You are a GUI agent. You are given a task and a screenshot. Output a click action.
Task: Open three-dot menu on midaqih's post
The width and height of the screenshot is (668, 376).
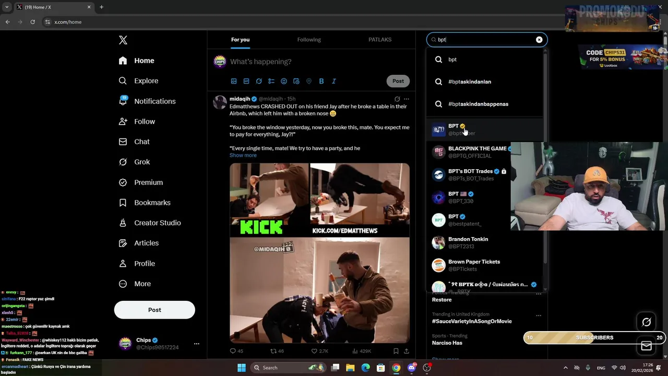pyautogui.click(x=407, y=99)
